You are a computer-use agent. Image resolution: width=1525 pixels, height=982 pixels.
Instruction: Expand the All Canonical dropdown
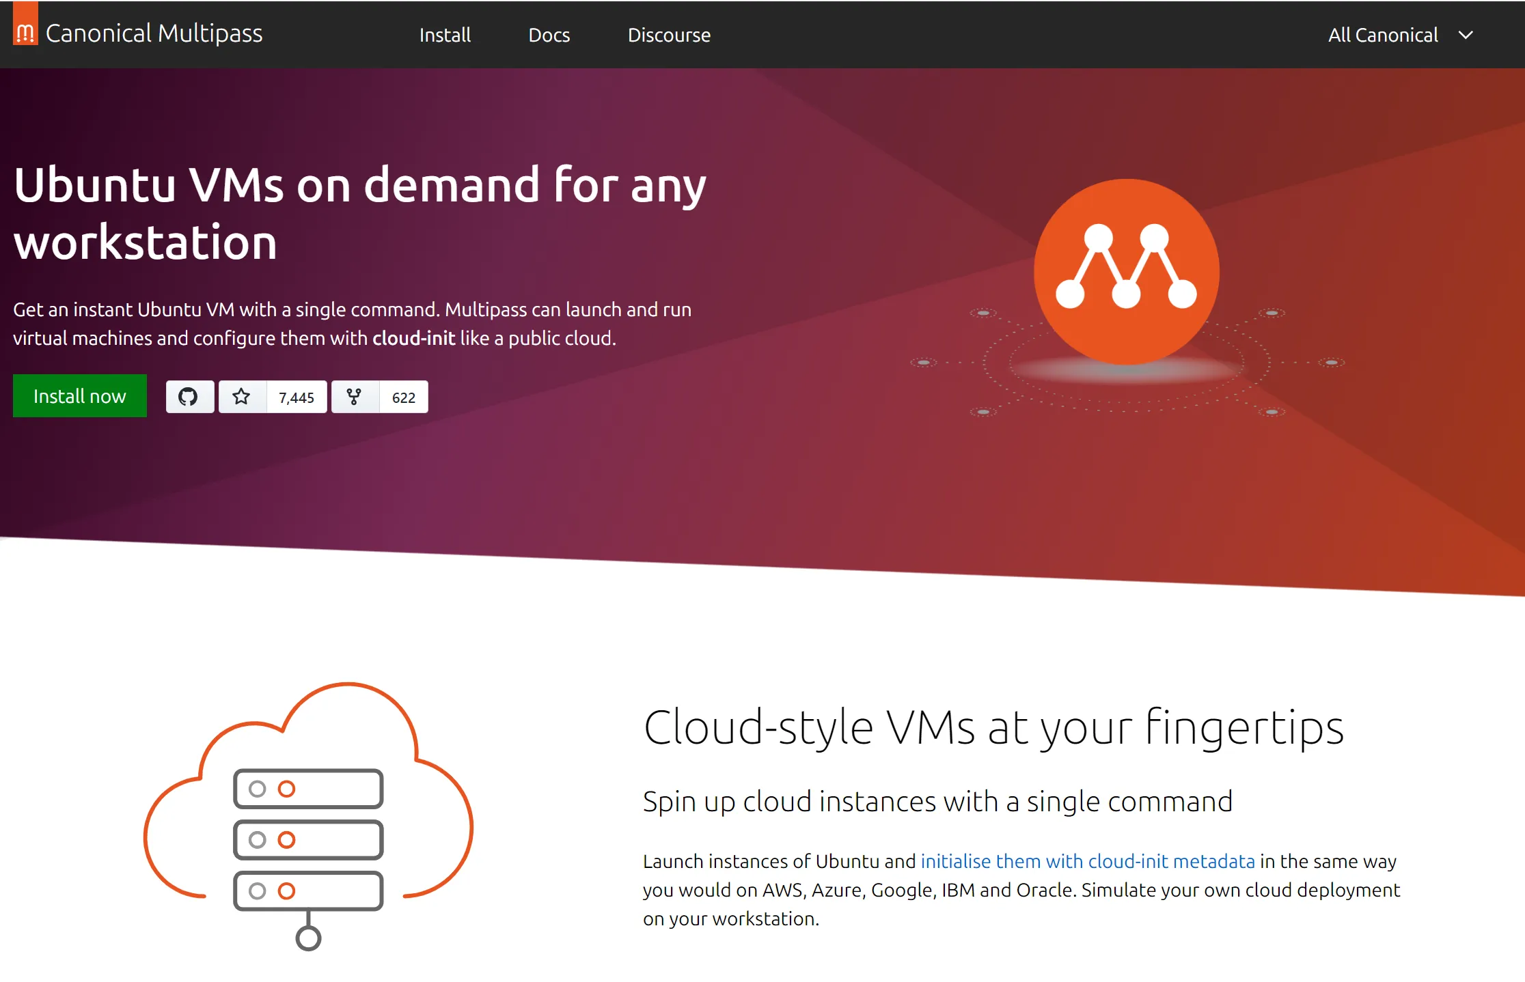click(x=1383, y=35)
